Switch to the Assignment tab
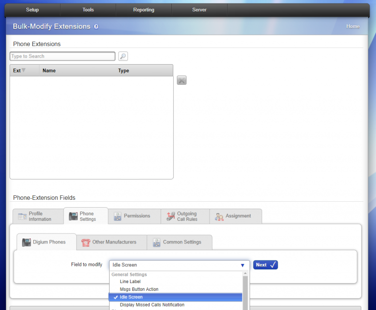Image resolution: width=376 pixels, height=310 pixels. [235, 216]
